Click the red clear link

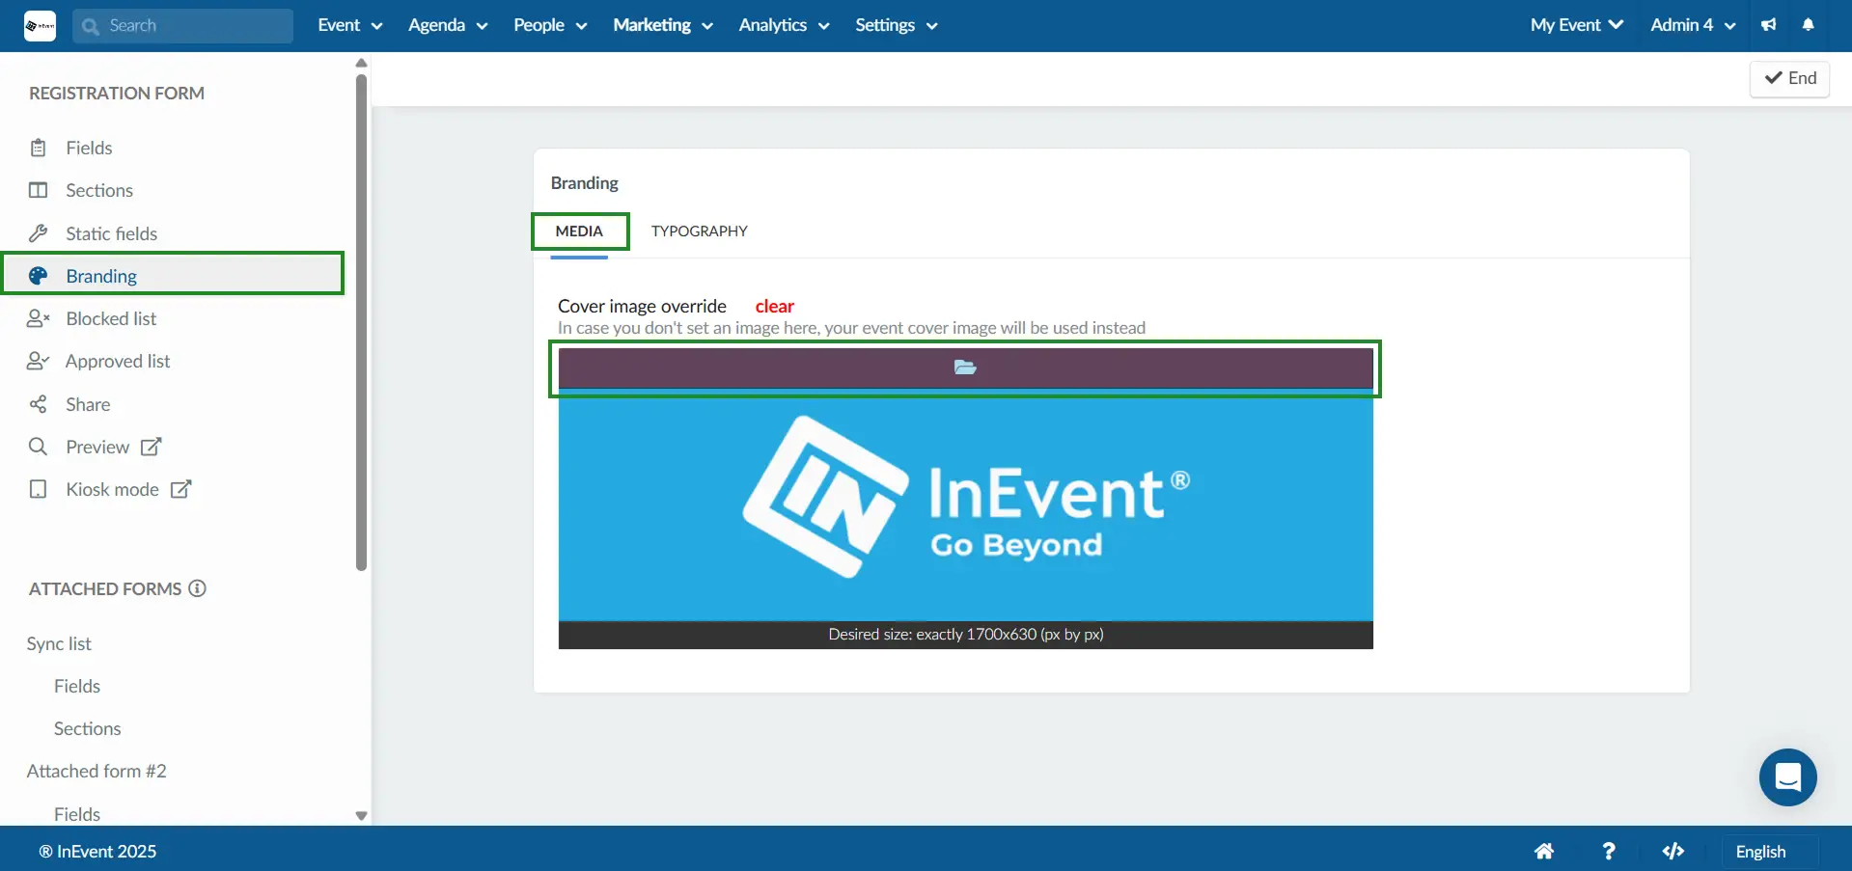[775, 306]
